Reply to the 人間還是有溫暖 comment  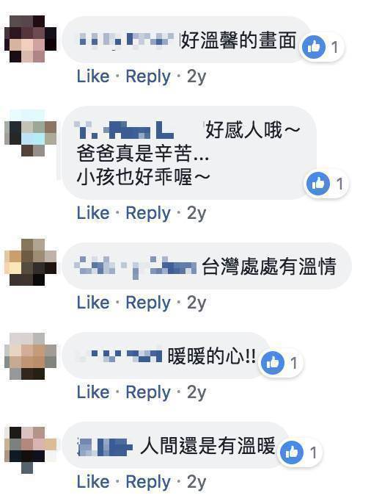tap(148, 482)
